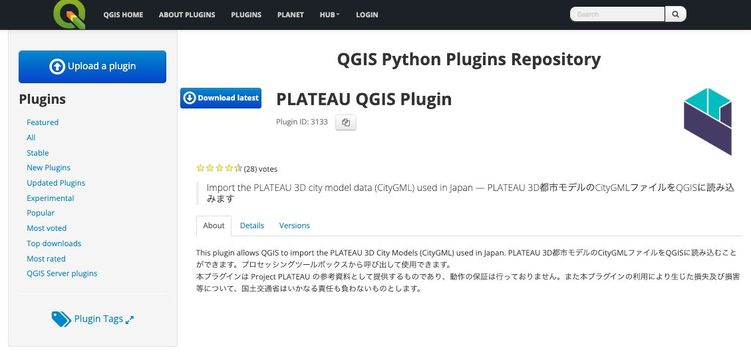Copy the plugin ID with the copy icon

(346, 122)
